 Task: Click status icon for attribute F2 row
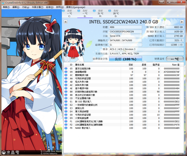pos(66,125)
